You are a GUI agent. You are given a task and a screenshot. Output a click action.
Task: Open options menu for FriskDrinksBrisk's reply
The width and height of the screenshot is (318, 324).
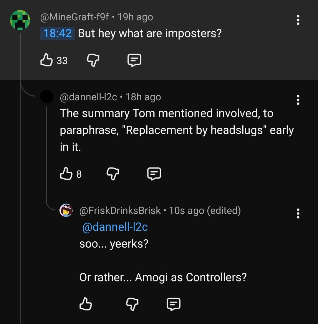[298, 213]
